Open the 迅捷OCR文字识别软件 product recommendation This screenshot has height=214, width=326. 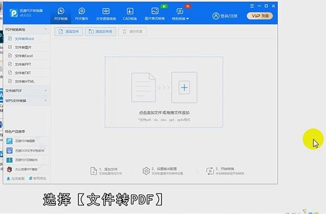27,150
